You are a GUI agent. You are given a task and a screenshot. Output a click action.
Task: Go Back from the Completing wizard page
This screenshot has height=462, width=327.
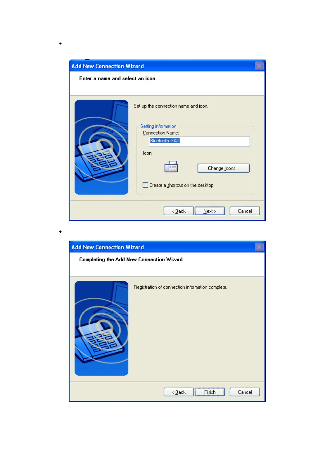[179, 392]
